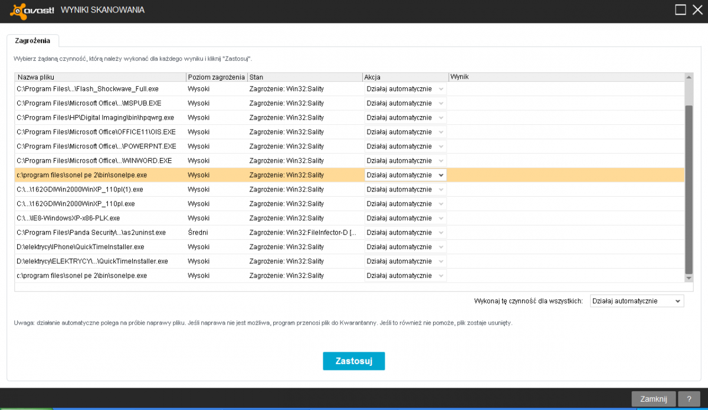Screen dimensions: 708x410
Task: Click the Zamknij button
Action: (x=653, y=399)
